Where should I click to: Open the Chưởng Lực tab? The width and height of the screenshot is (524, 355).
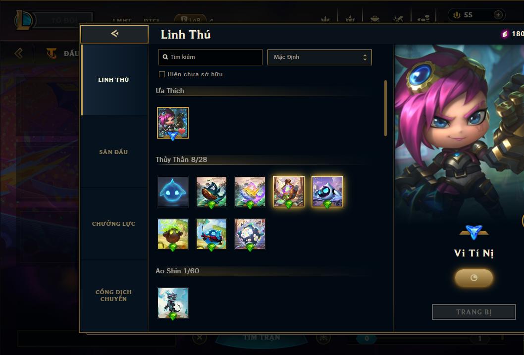(113, 224)
